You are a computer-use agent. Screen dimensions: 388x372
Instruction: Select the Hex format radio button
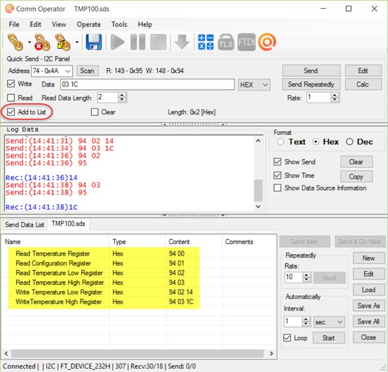(315, 142)
